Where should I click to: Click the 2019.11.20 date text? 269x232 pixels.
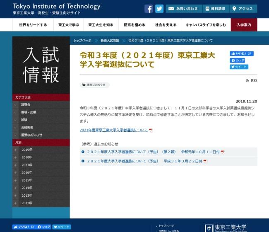coord(246,101)
